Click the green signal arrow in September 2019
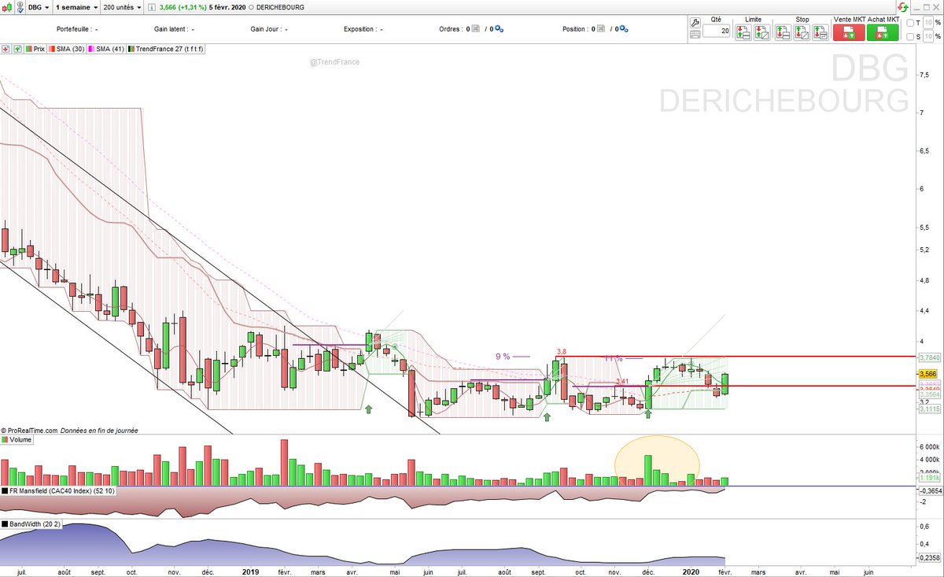This screenshot has width=944, height=577. (547, 416)
